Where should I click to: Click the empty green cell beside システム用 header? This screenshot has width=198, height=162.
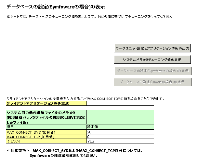[x=120, y=117]
